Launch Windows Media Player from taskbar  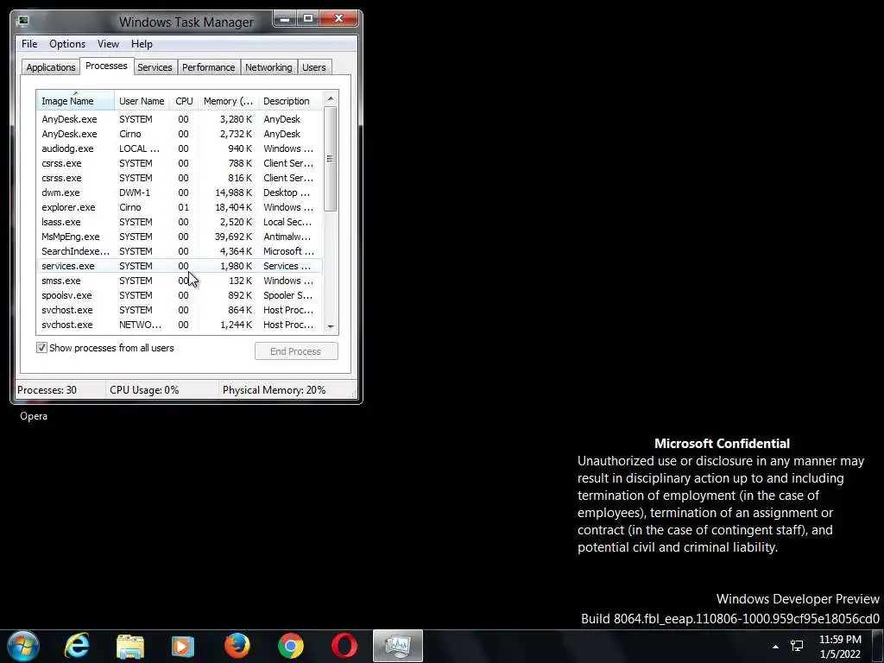click(183, 647)
